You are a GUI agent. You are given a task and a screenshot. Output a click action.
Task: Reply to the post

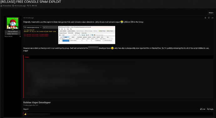(x=210, y=109)
